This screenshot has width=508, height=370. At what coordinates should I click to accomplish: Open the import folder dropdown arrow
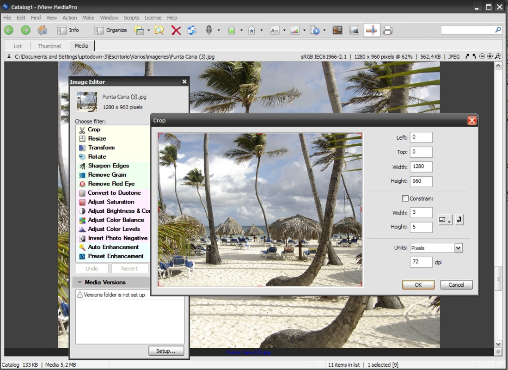(149, 30)
